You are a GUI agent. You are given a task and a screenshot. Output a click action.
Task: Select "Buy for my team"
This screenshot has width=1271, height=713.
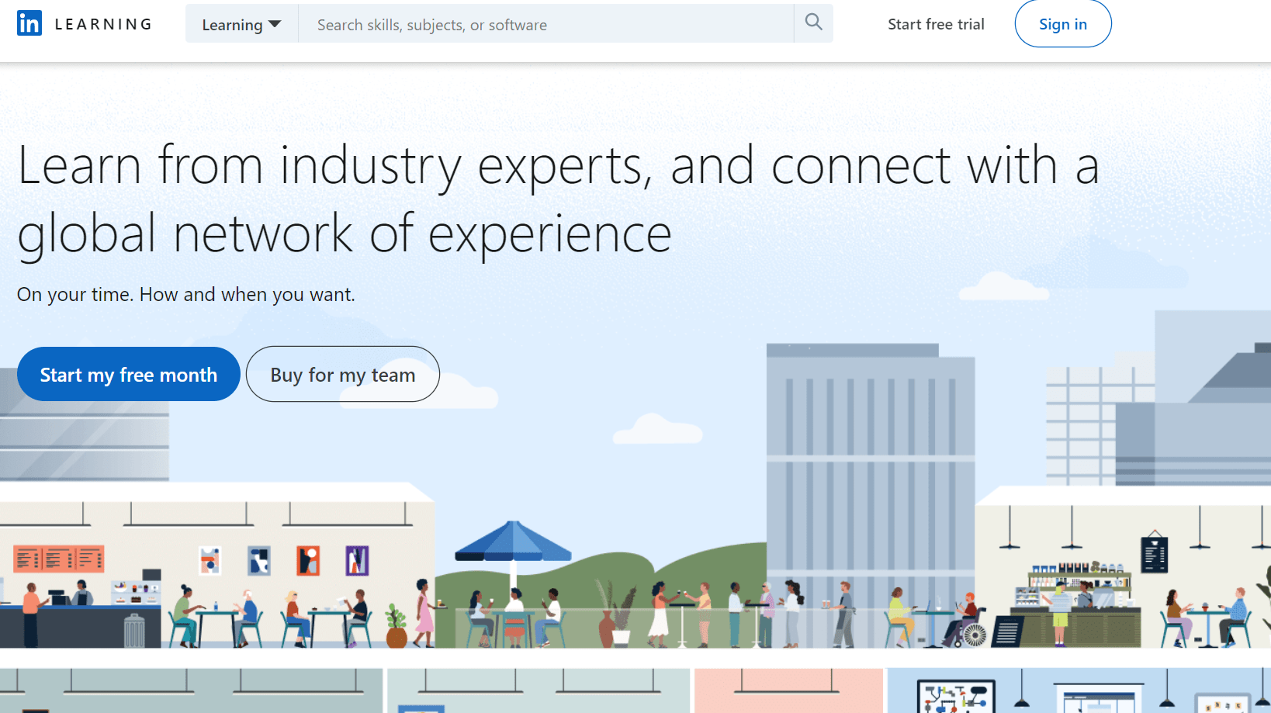(x=342, y=374)
